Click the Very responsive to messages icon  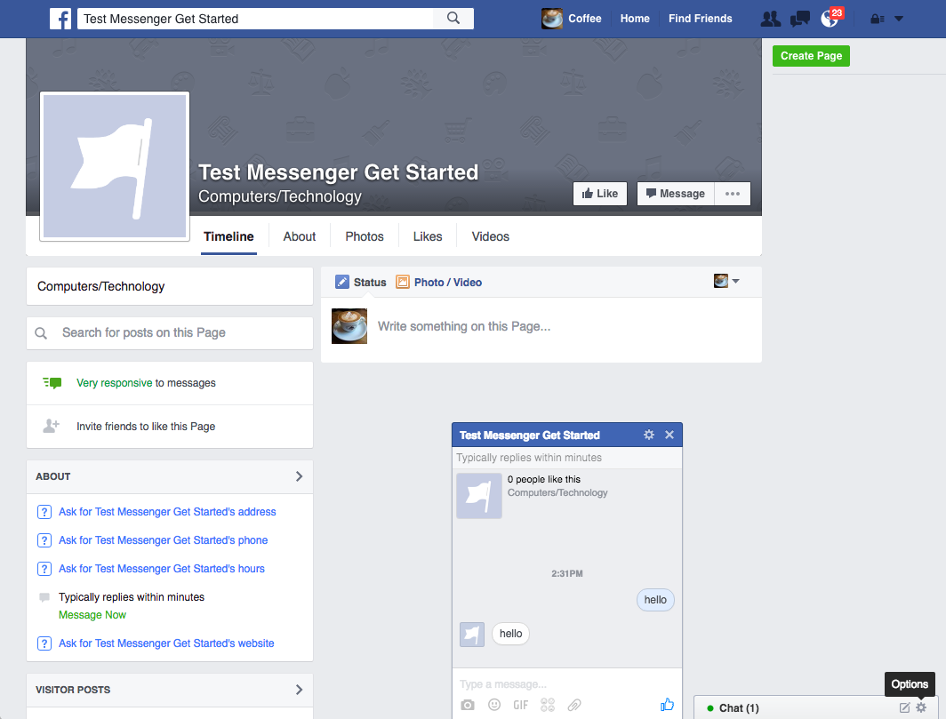pos(52,382)
